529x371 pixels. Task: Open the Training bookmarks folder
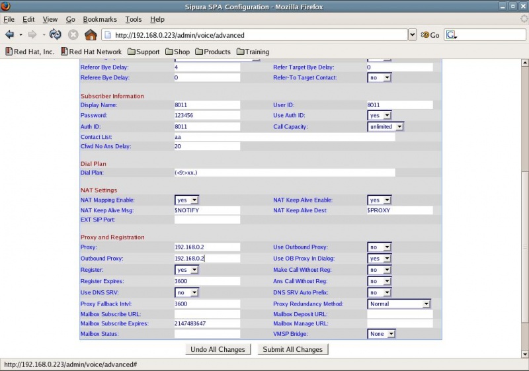(252, 52)
